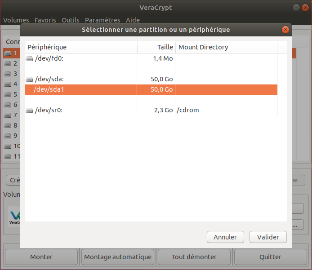Click the slot 5 drive icon
This screenshot has width=312, height=270.
coord(8,94)
